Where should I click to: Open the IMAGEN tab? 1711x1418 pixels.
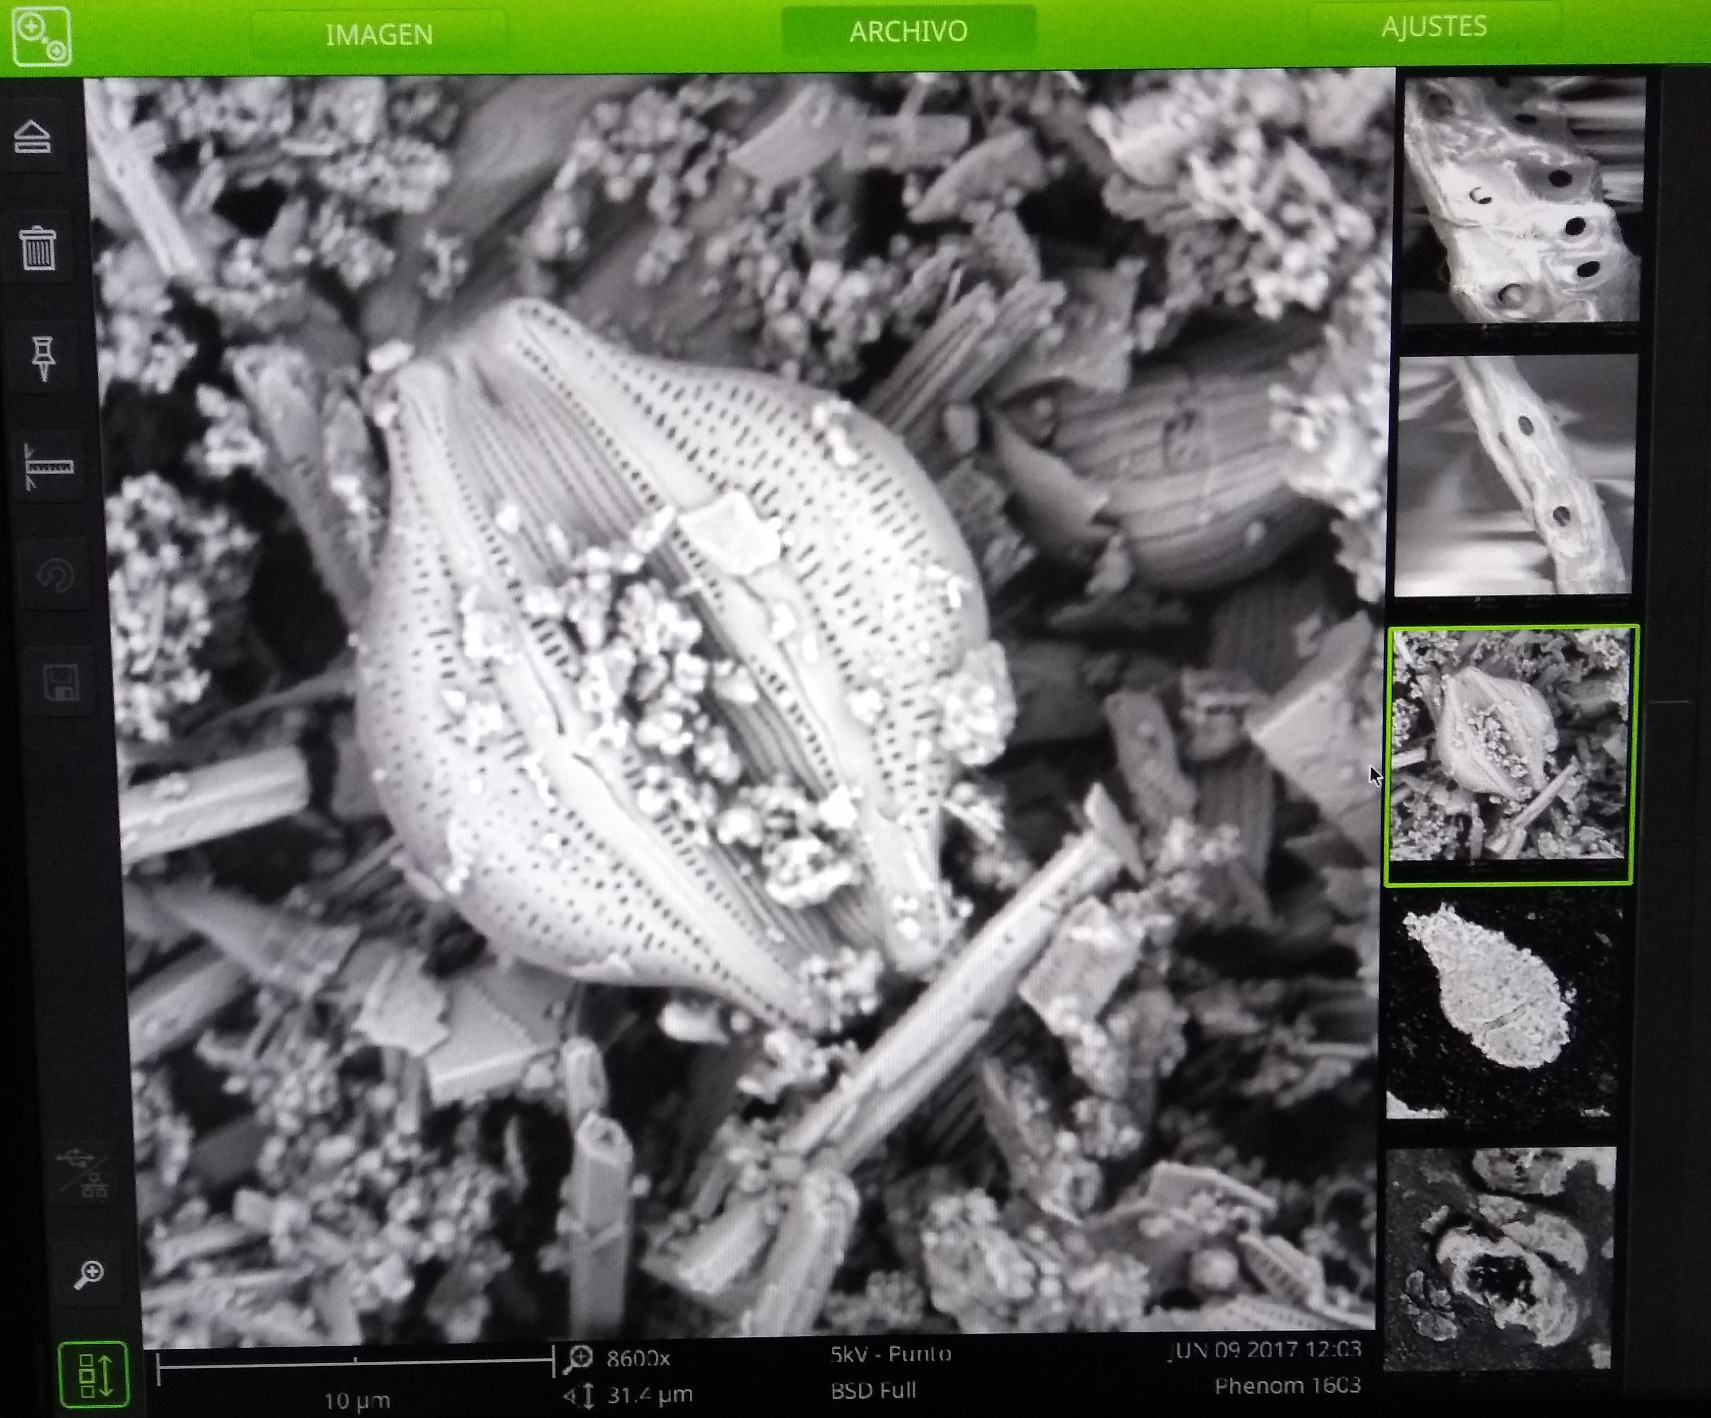click(379, 35)
